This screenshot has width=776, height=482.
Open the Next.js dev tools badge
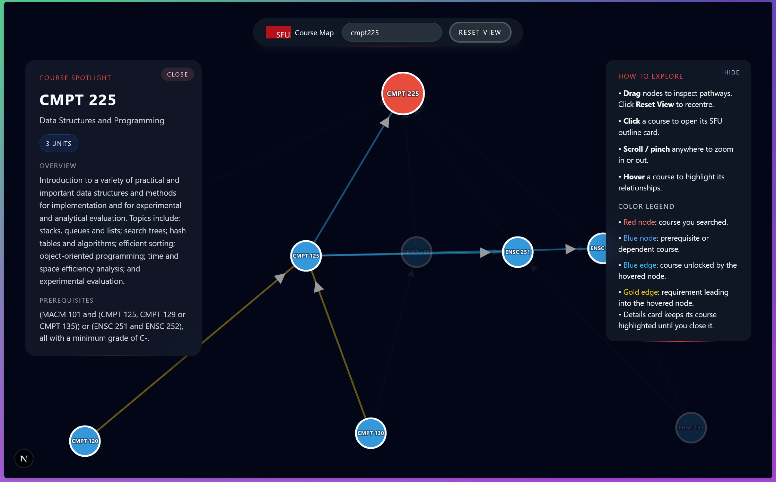(x=24, y=458)
